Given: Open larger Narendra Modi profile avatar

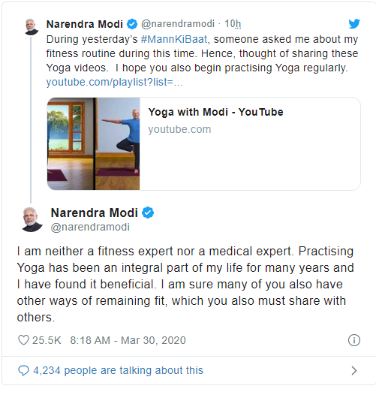Looking at the screenshot, I should (x=32, y=219).
